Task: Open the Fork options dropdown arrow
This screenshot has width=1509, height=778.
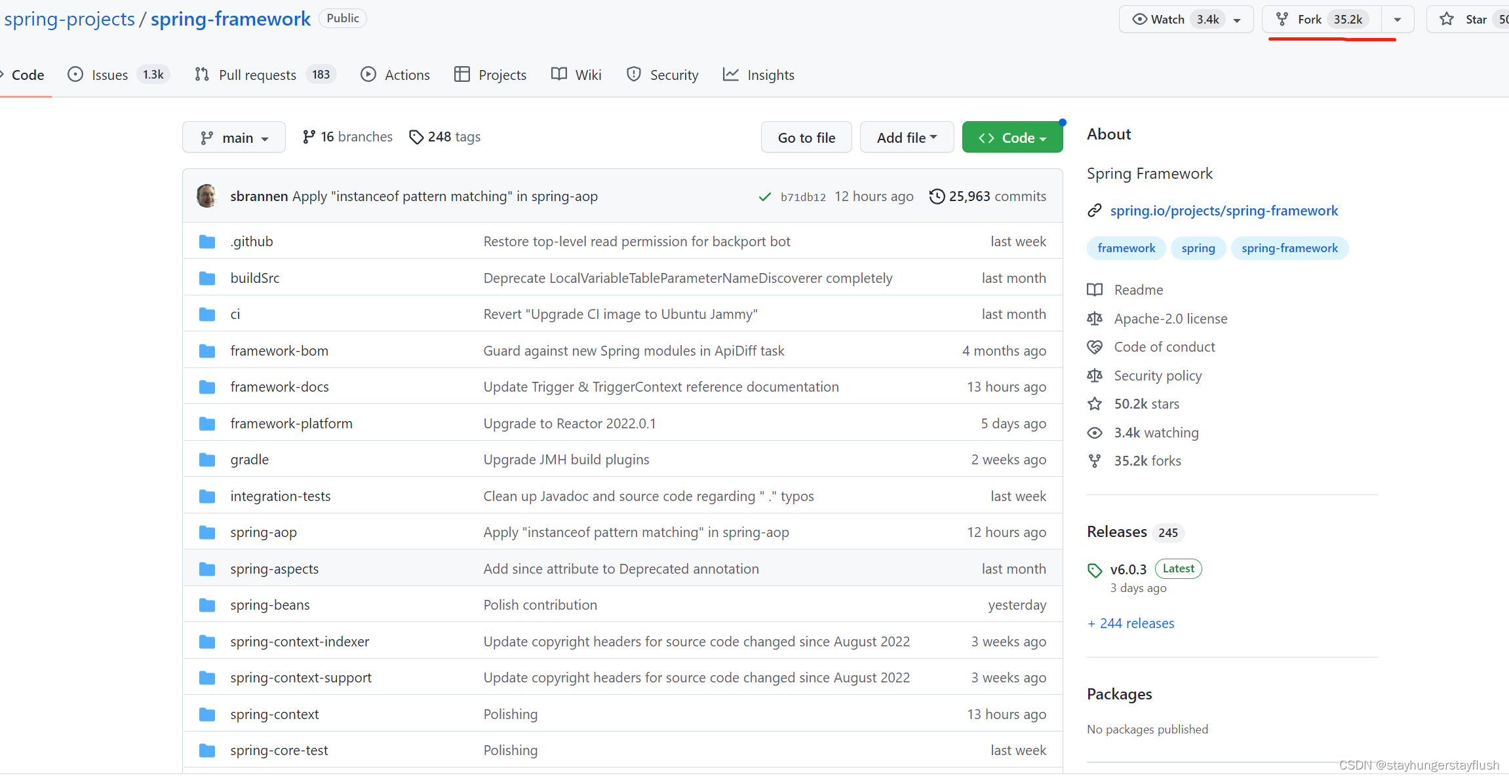Action: click(1398, 19)
